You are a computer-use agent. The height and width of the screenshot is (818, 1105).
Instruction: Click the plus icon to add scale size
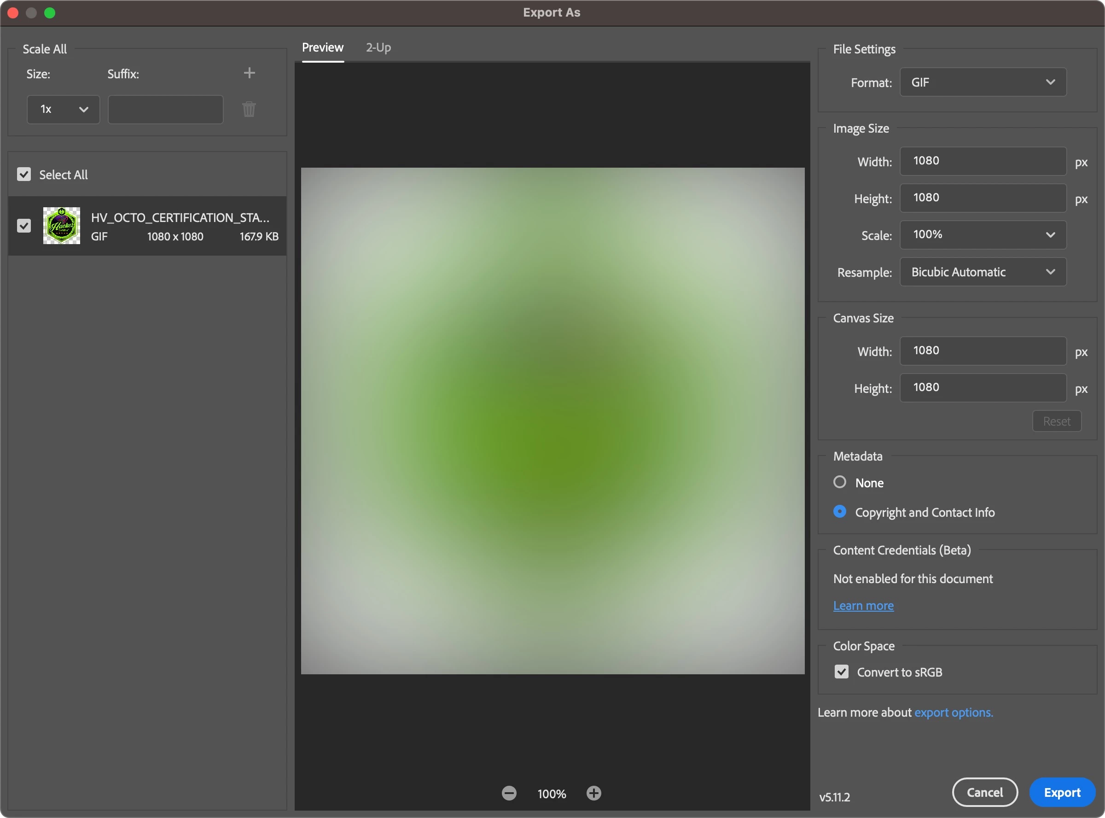250,73
